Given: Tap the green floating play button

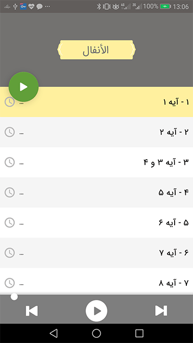Looking at the screenshot, I should click(23, 87).
